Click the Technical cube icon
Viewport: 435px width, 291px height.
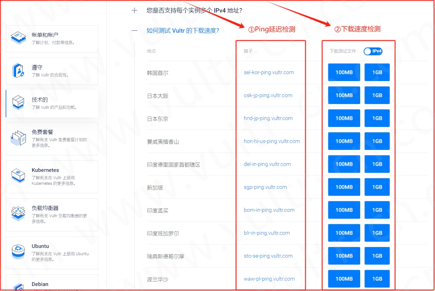(18, 103)
